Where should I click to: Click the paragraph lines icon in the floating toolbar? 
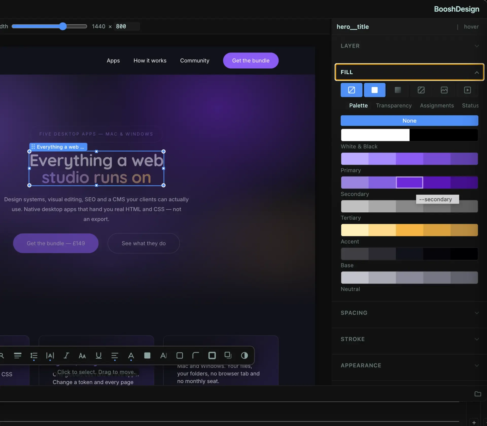point(18,356)
